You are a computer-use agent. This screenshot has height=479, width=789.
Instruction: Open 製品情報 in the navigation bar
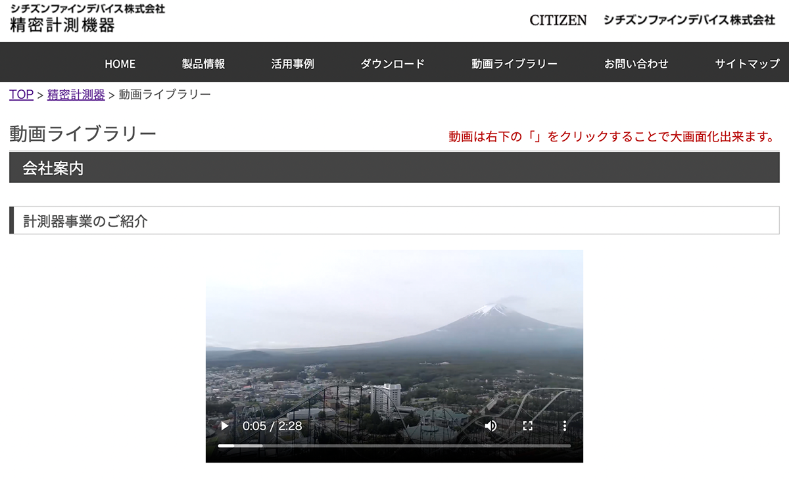(x=203, y=63)
